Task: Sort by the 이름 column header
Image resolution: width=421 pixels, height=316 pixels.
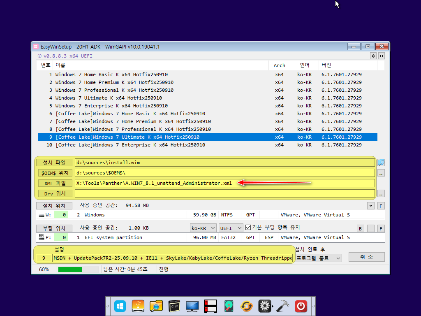Action: (x=161, y=65)
